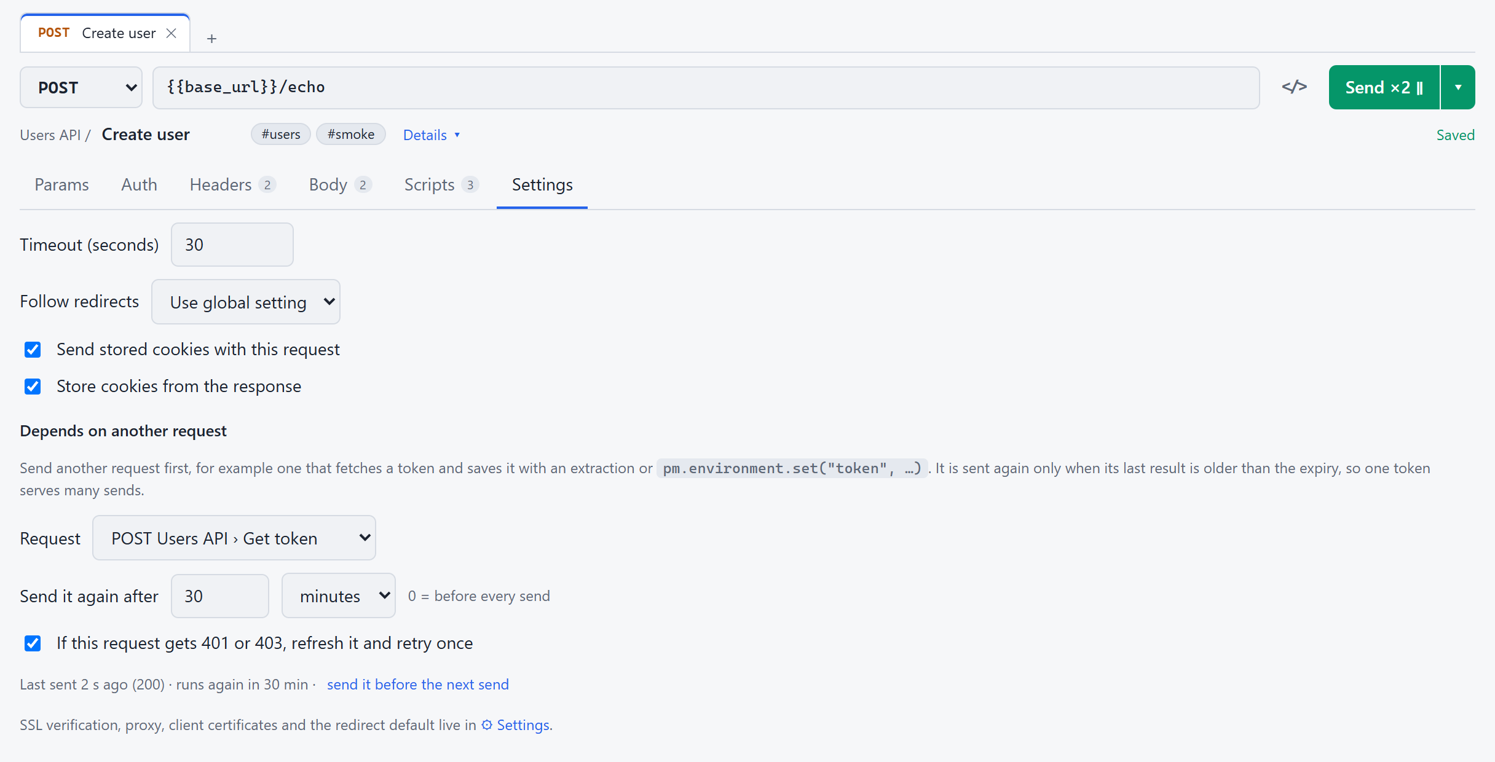Open the Headers tab
This screenshot has width=1495, height=762.
[232, 185]
